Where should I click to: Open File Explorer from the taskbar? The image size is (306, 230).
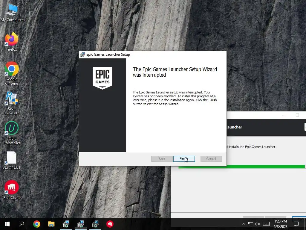(x=51, y=224)
